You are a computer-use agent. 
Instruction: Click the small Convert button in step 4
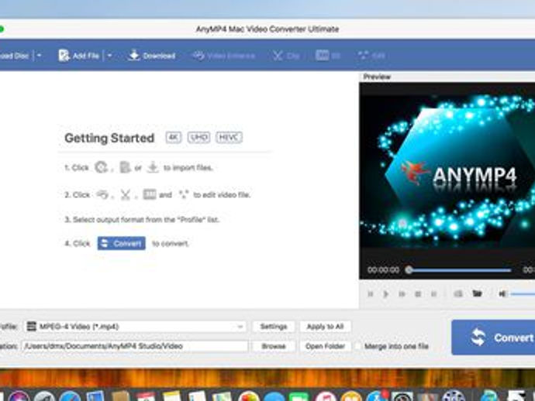[x=121, y=243]
